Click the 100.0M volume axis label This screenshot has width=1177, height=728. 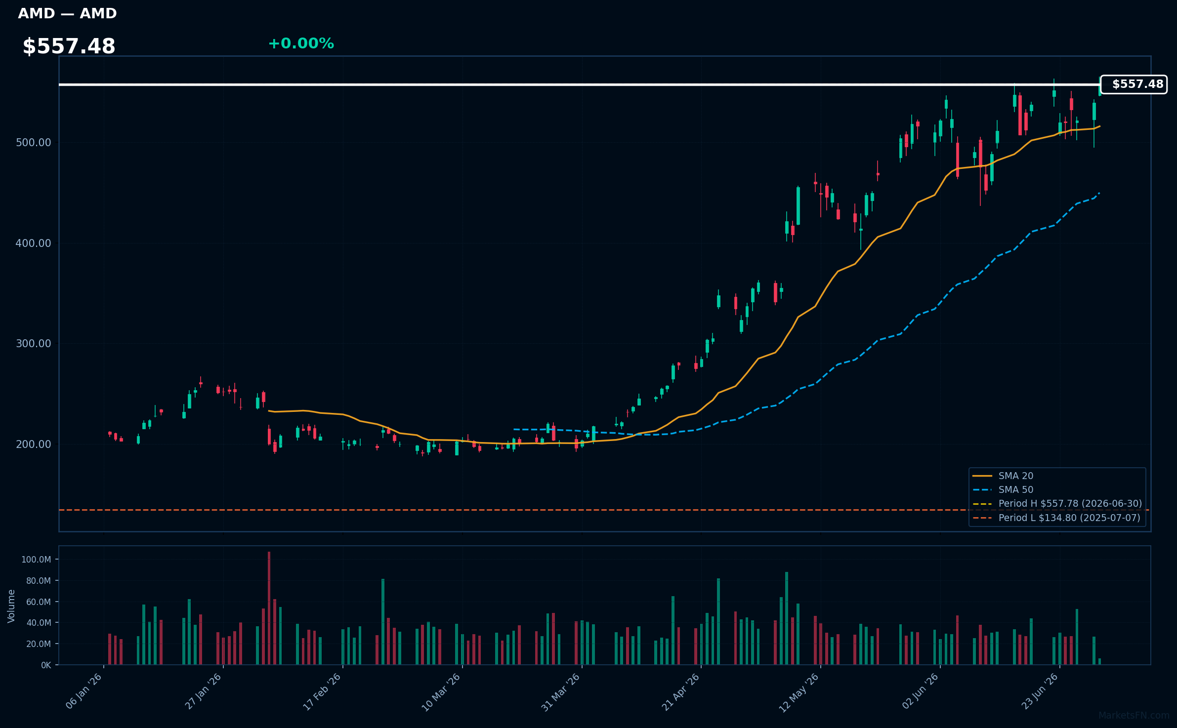(x=36, y=560)
